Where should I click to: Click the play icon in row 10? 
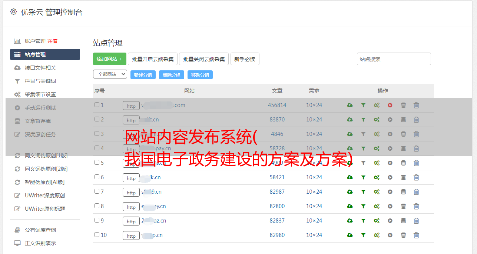pos(390,235)
